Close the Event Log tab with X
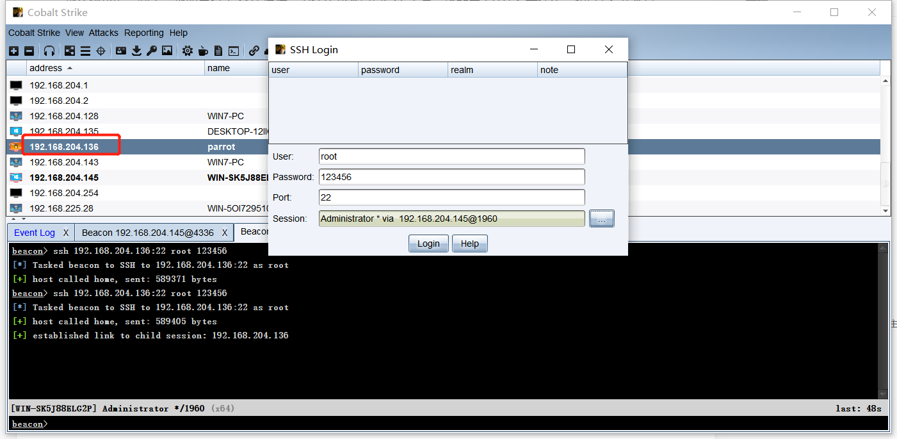This screenshot has height=439, width=897. point(66,233)
